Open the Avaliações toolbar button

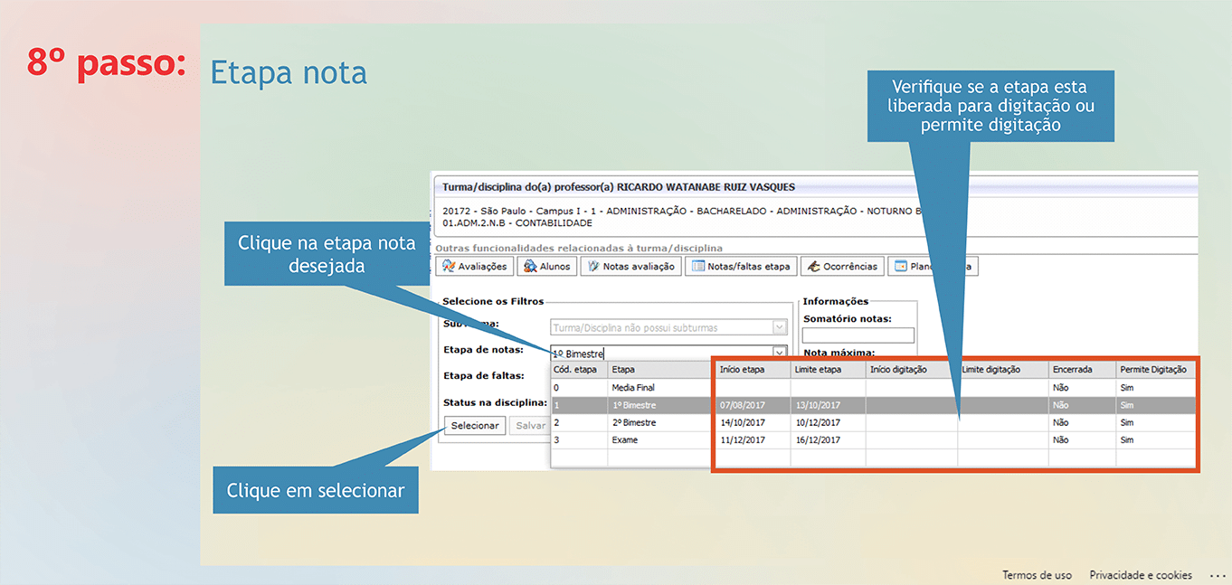[475, 267]
